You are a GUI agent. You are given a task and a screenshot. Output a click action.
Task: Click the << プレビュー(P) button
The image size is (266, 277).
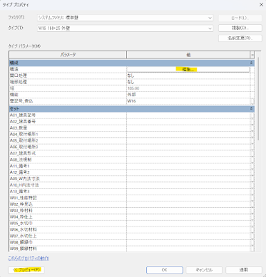(x=26, y=269)
